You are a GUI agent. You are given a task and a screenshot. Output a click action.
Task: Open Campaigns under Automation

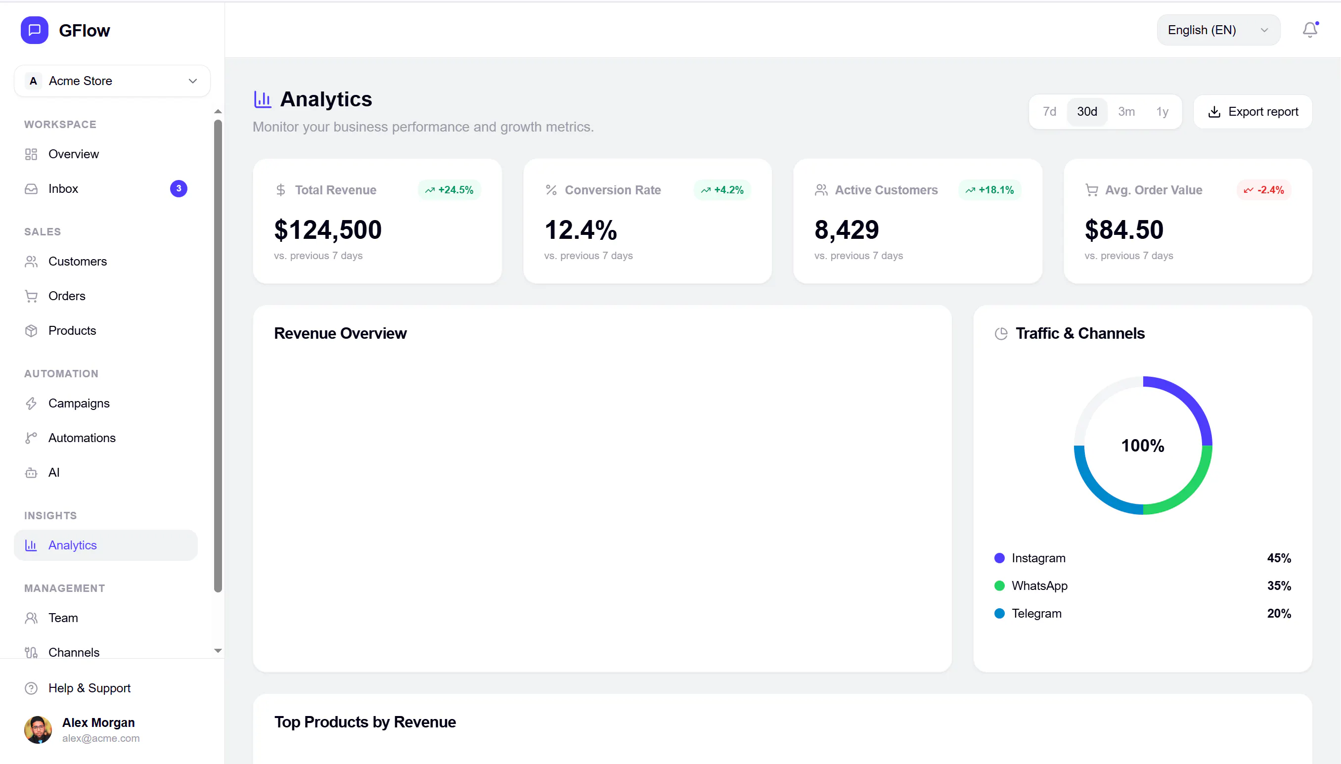(105, 404)
